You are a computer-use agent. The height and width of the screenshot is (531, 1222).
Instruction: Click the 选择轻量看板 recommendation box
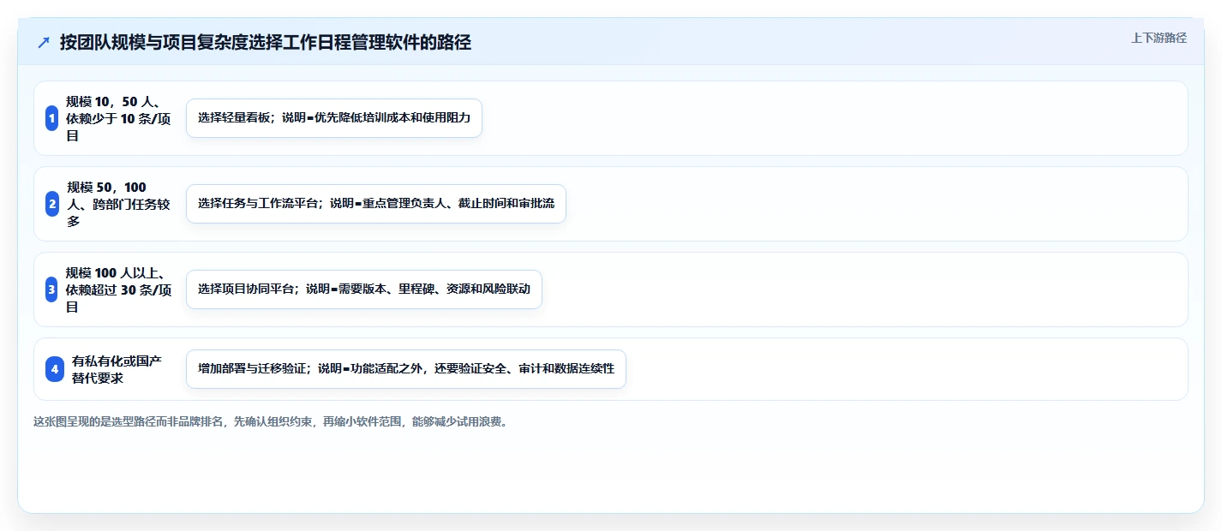click(x=334, y=118)
